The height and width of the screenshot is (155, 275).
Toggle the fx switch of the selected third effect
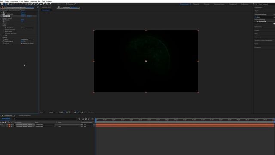coord(2,16)
